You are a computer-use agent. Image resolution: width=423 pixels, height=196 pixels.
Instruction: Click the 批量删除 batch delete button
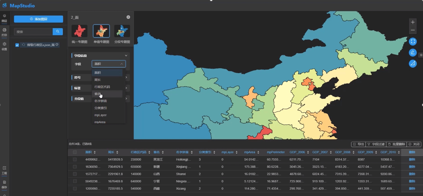396,144
